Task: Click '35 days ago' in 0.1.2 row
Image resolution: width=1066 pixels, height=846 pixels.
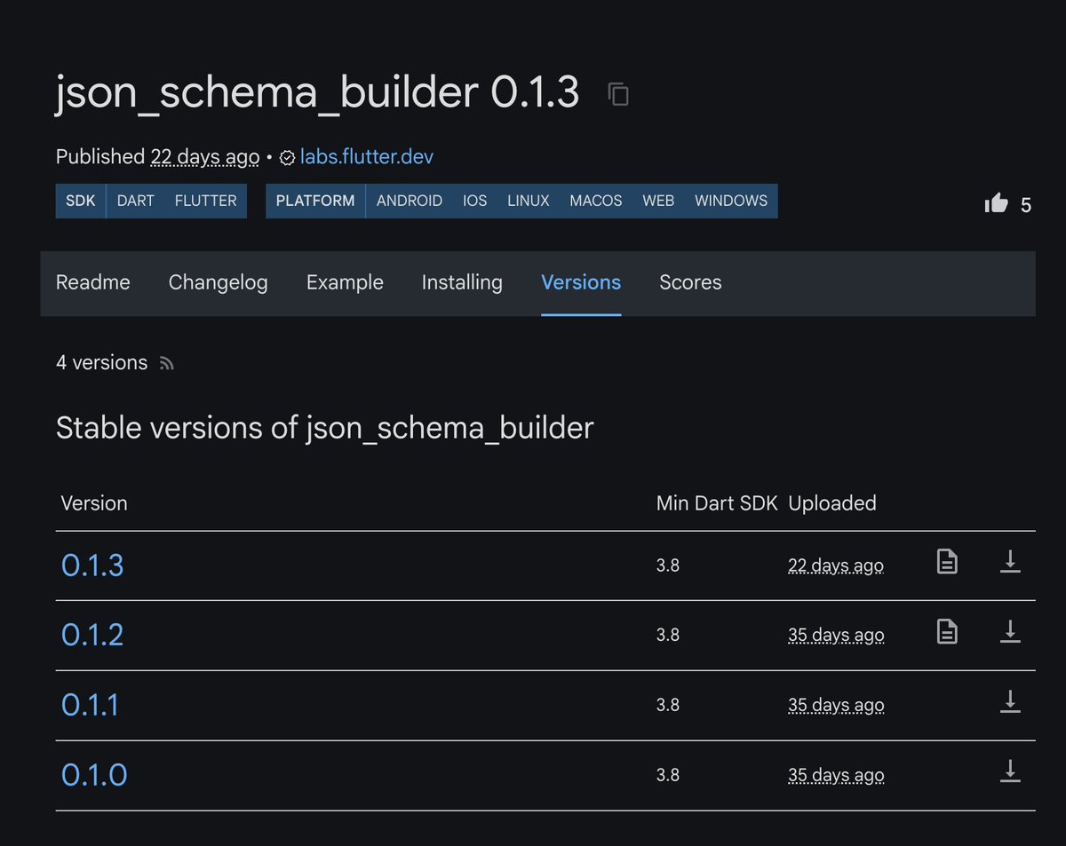Action: [836, 636]
